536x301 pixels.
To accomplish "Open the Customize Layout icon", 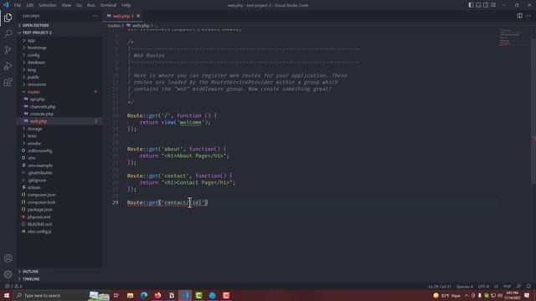I will pyautogui.click(x=493, y=5).
